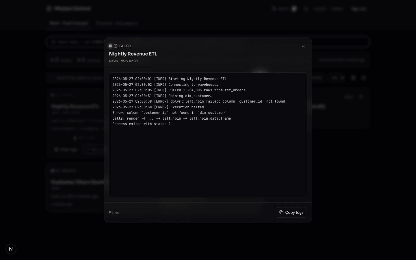Click error line 'dplyr::left_join failed'

199,101
